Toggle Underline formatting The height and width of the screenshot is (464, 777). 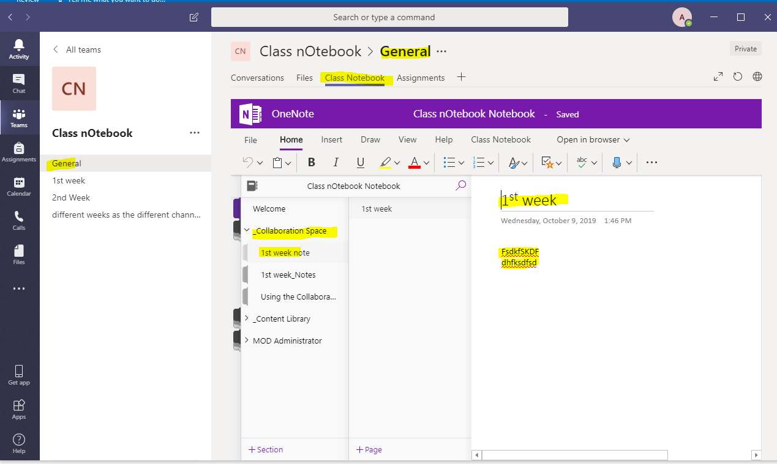360,163
